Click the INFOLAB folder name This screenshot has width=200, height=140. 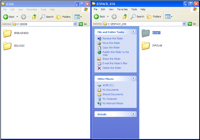pyautogui.click(x=157, y=46)
